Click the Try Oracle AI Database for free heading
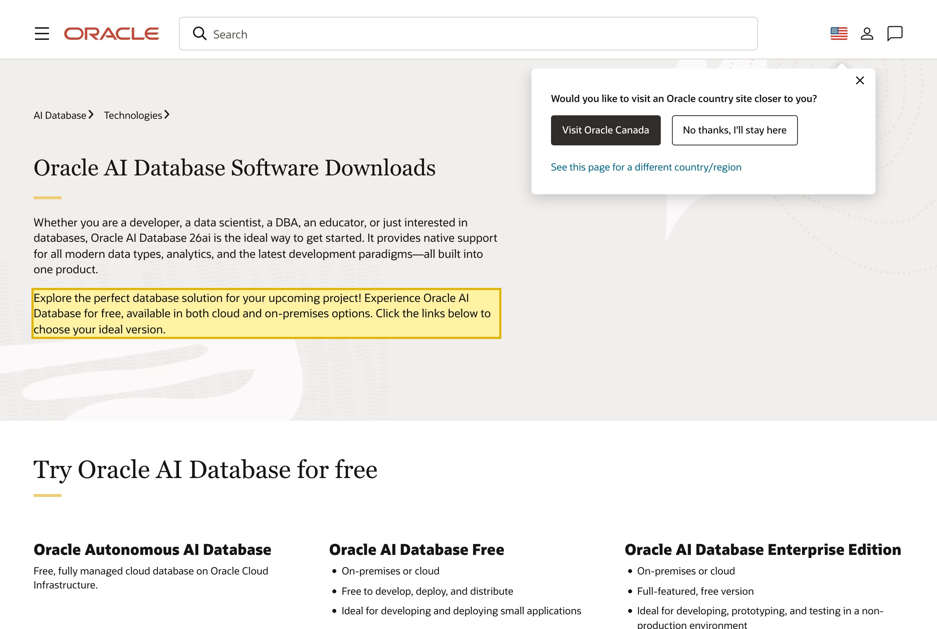 click(x=206, y=470)
